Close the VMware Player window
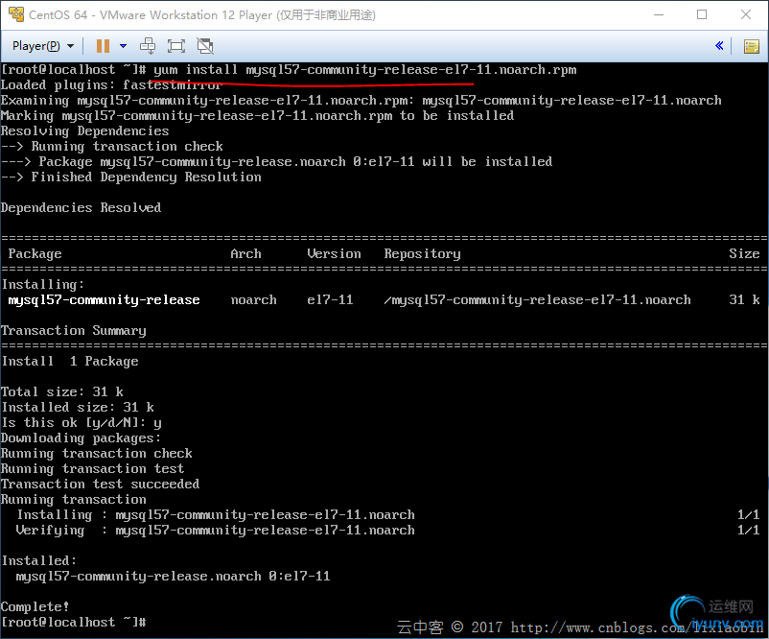 tap(745, 14)
